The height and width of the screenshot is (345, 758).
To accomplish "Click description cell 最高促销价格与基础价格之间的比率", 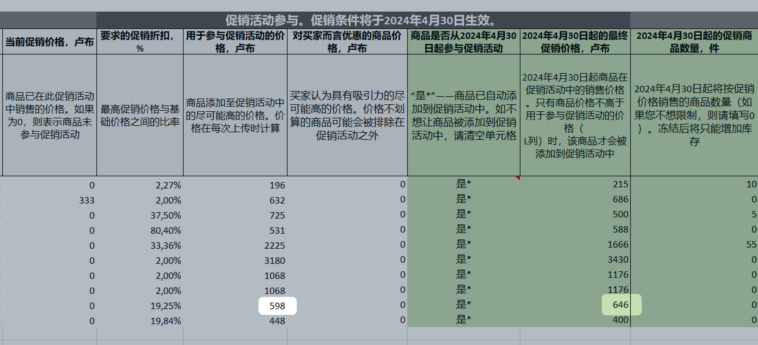I will pyautogui.click(x=140, y=115).
